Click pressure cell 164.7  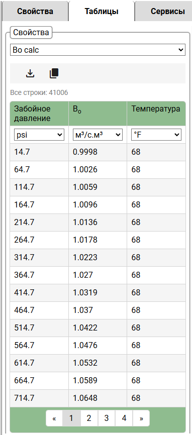[x=39, y=205]
